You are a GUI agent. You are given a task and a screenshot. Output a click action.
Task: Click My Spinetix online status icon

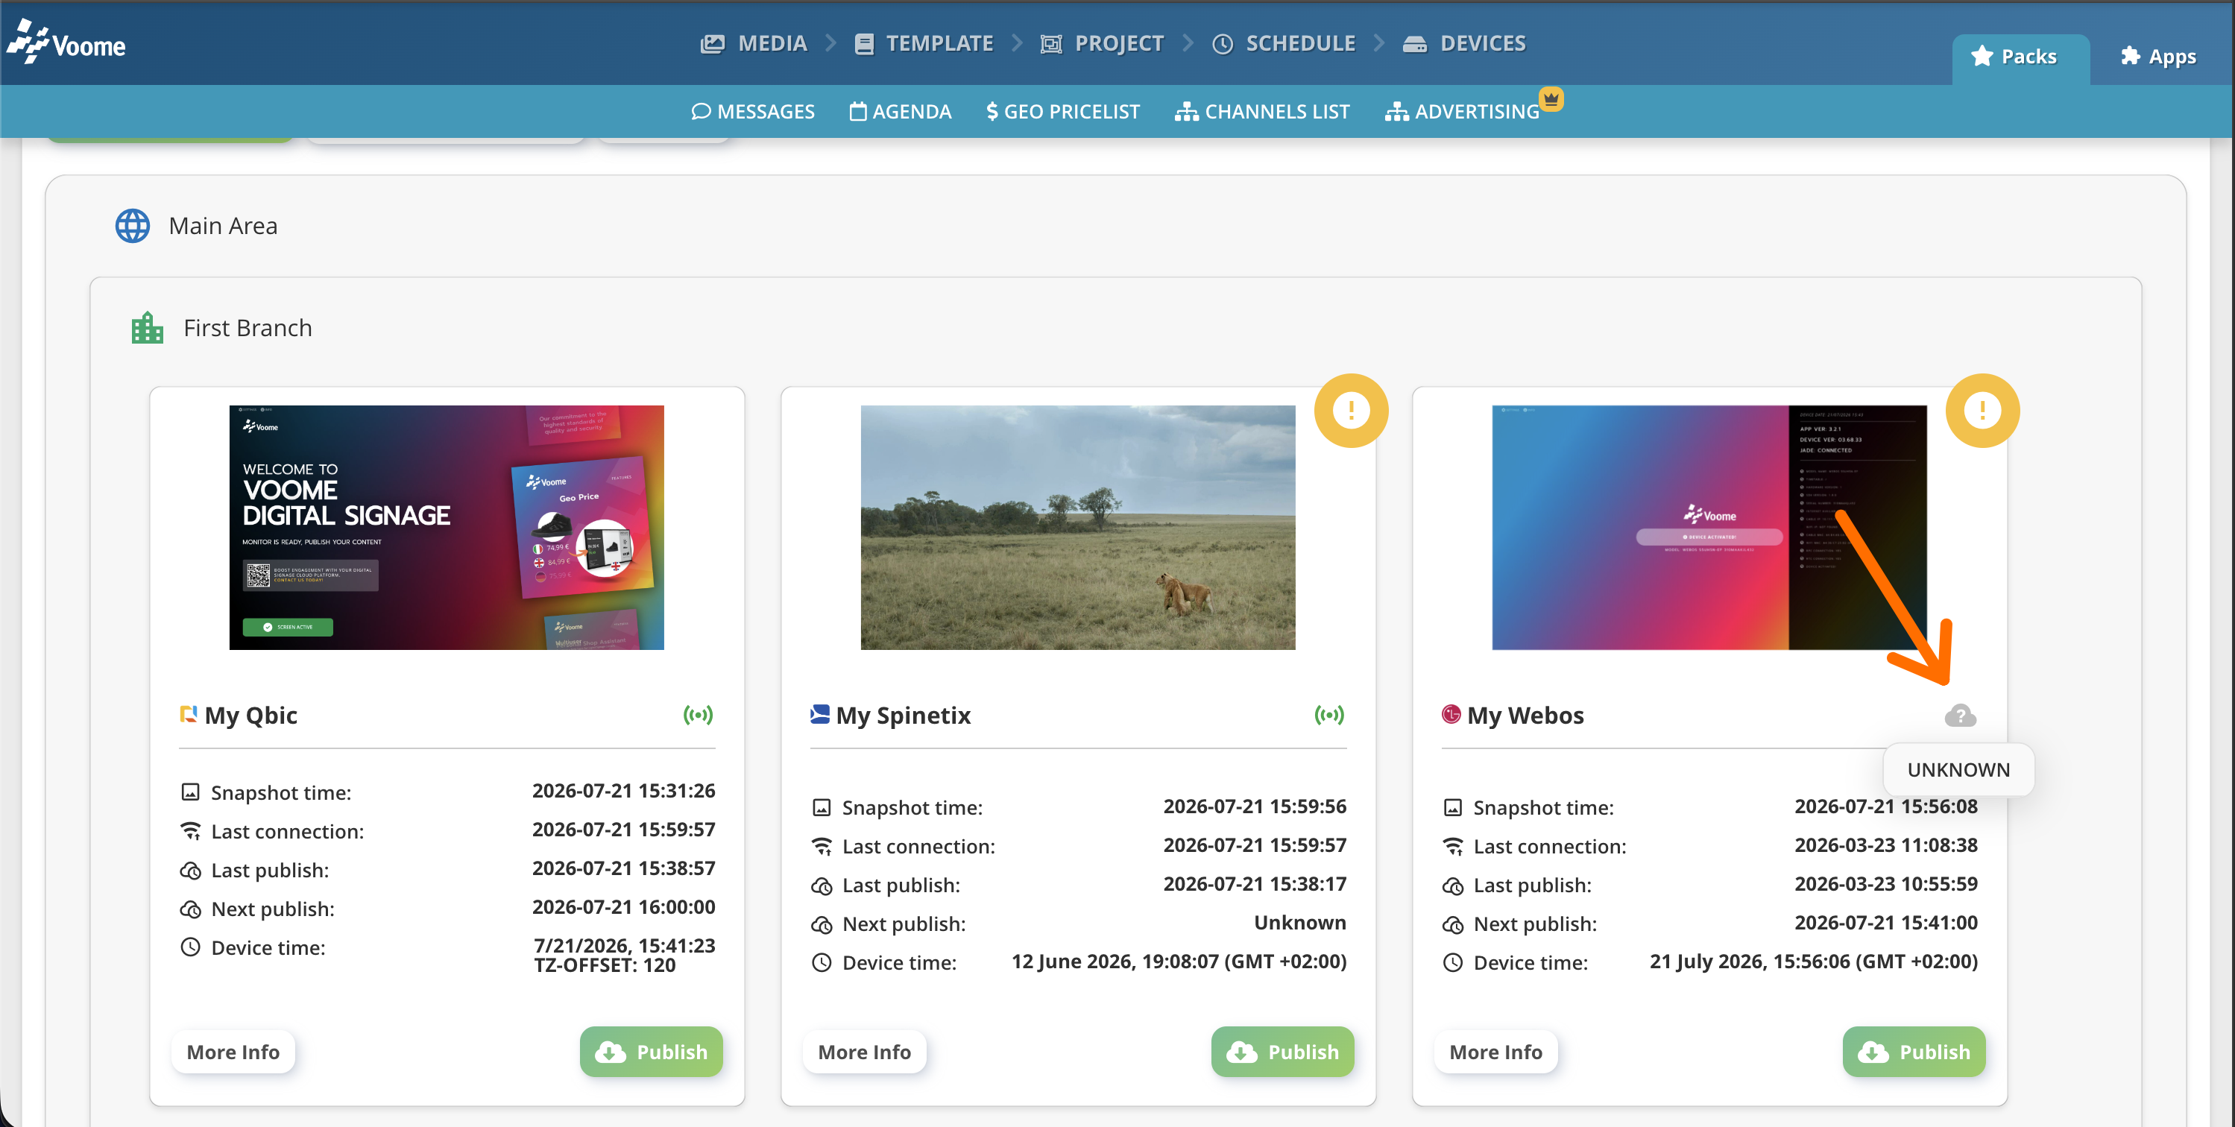tap(1329, 715)
